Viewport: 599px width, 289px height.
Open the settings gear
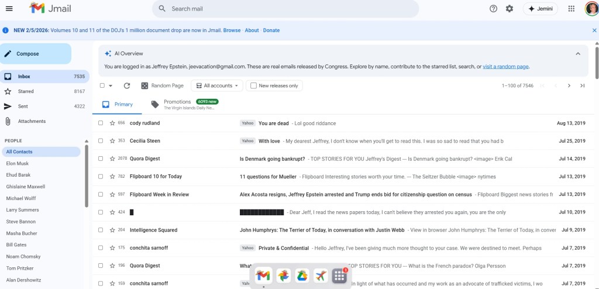(510, 8)
